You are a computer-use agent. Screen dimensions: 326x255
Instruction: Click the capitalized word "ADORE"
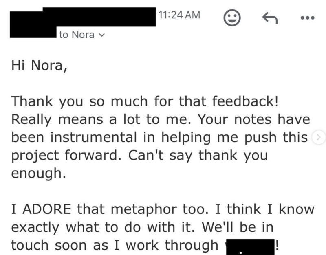pos(47,209)
